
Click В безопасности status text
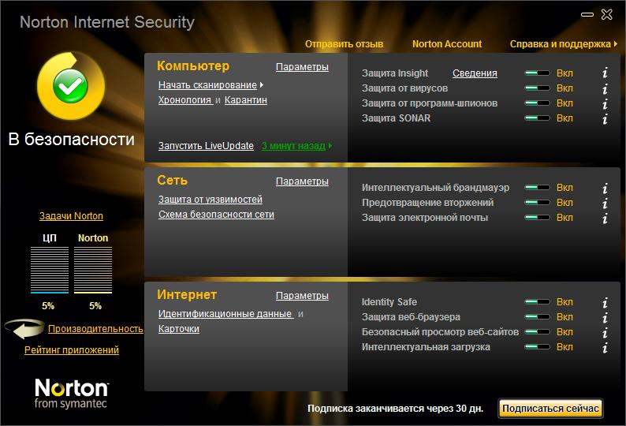72,139
